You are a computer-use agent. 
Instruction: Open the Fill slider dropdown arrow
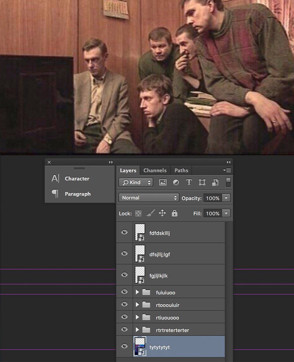226,213
